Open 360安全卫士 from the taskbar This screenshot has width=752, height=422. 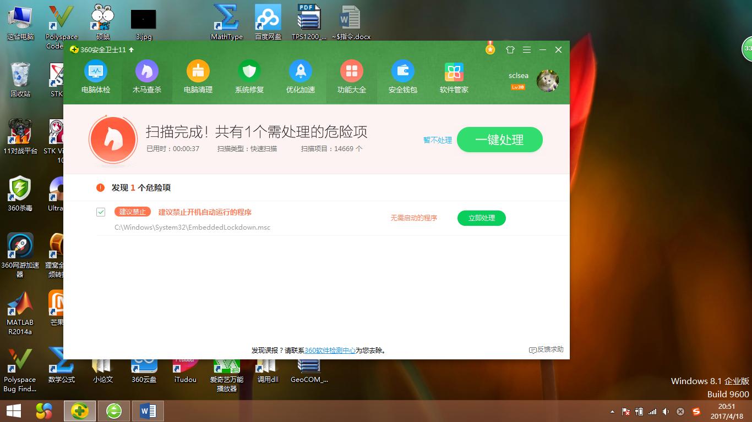(80, 410)
